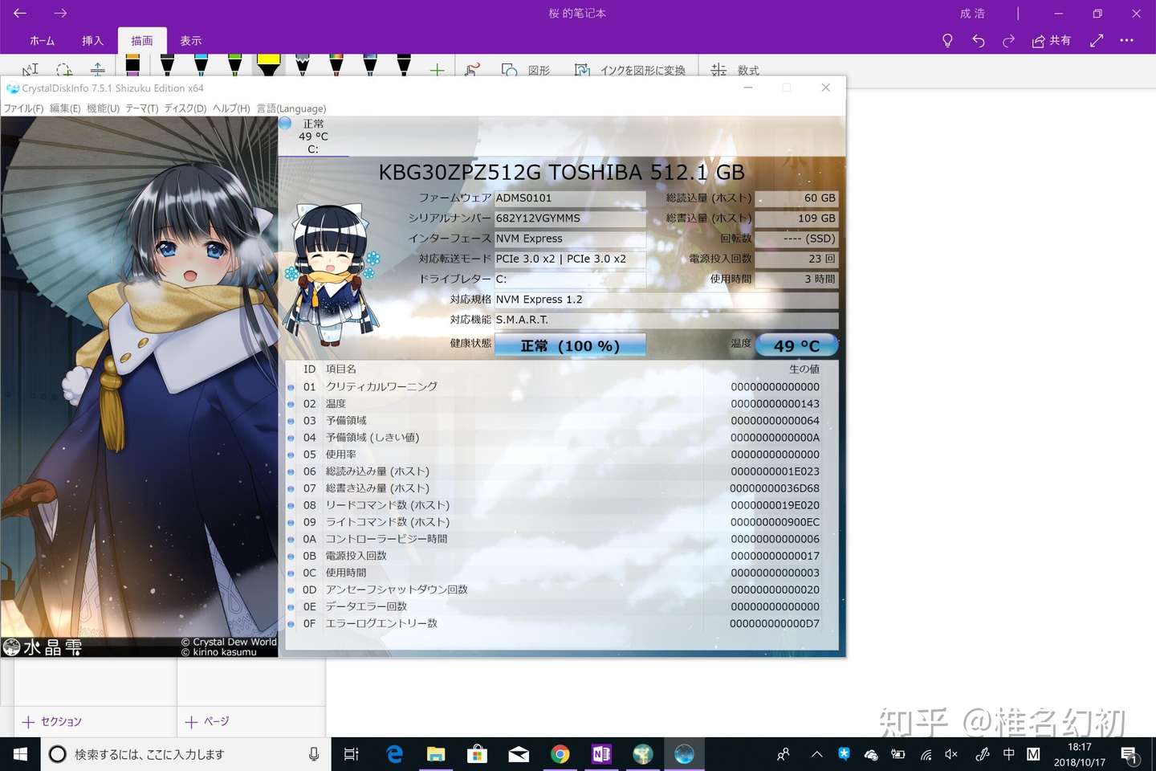The height and width of the screenshot is (771, 1156).
Task: Open ヘルプ(H) menu in CrystalDiskInfo
Action: coord(231,108)
